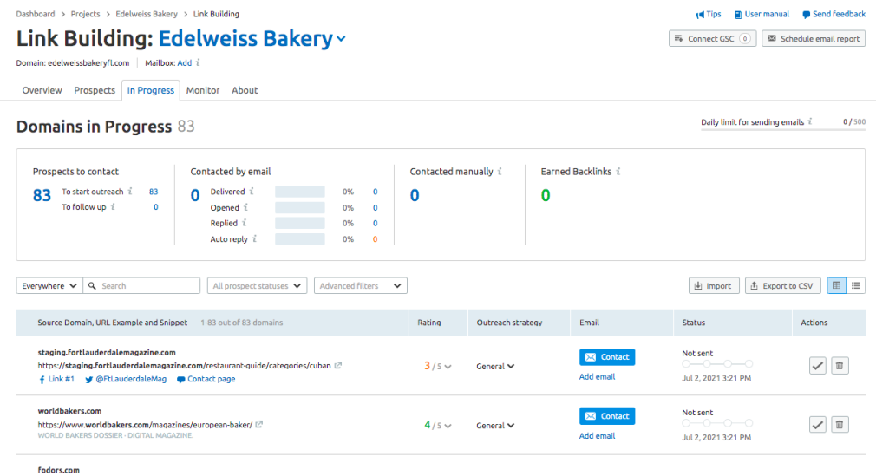The width and height of the screenshot is (876, 476).
Task: Open external link icon beside worldbakers.com URL
Action: [x=259, y=425]
